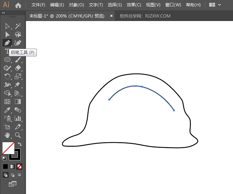Select the Magic Wand tool

(x=18, y=26)
